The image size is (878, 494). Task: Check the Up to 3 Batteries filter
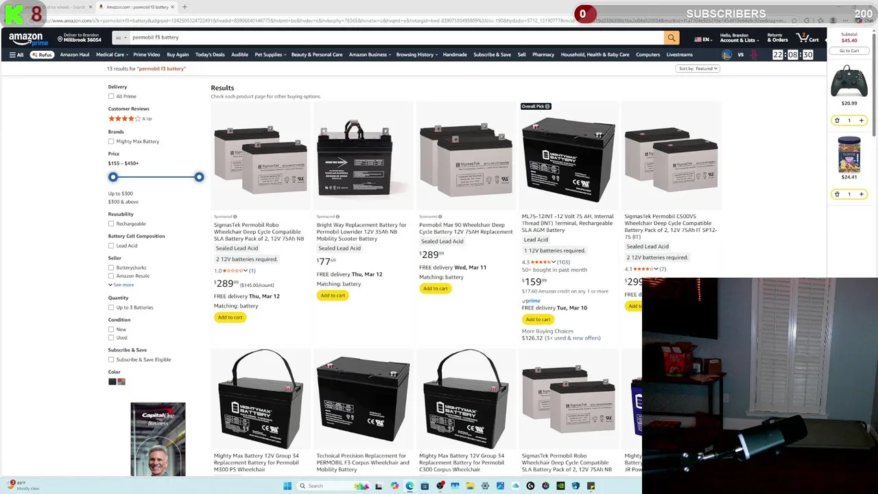coord(111,307)
